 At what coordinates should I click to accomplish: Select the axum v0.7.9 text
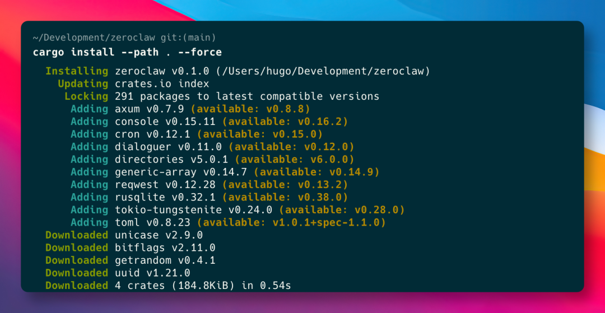click(150, 109)
